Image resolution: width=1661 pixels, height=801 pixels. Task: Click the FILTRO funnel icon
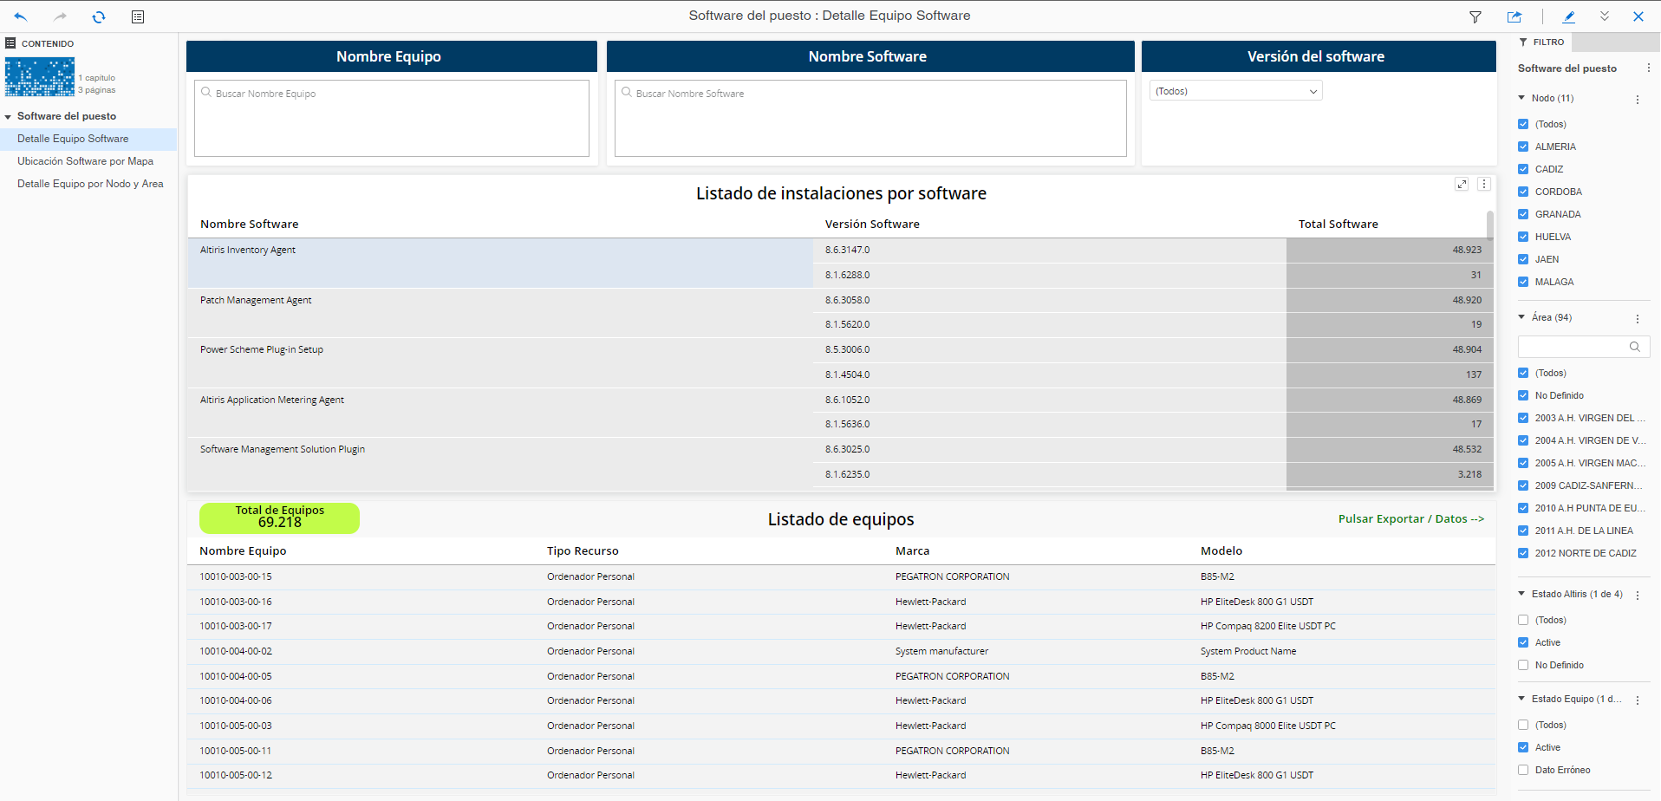tap(1523, 42)
